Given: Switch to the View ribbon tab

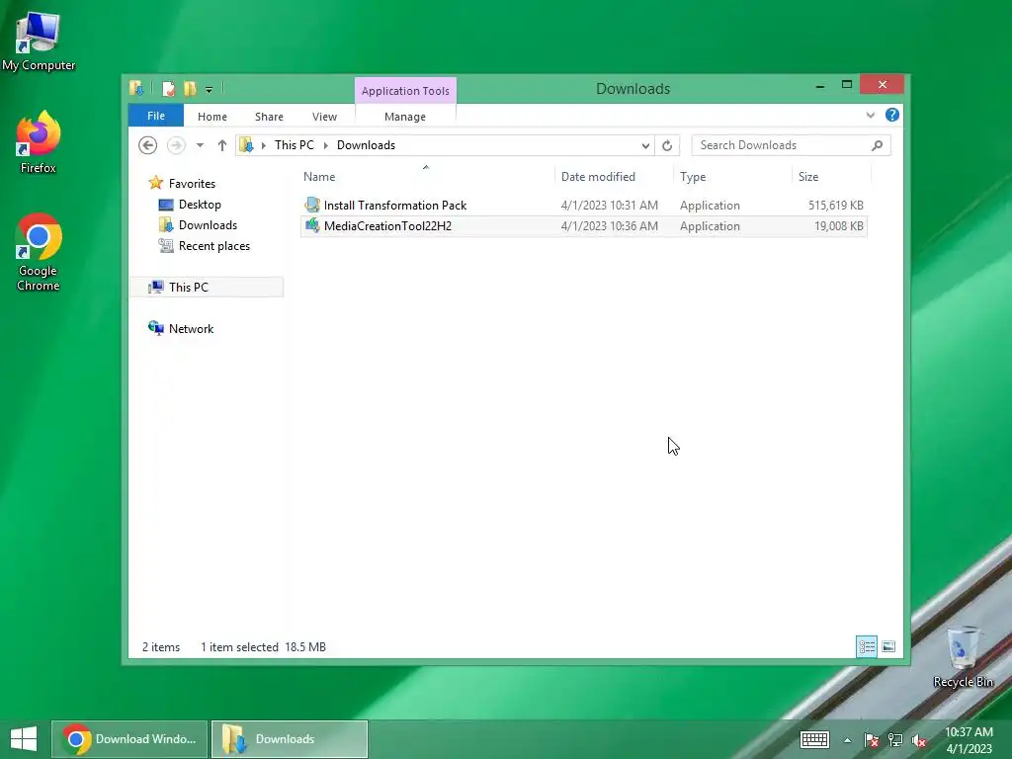Looking at the screenshot, I should click(x=324, y=117).
